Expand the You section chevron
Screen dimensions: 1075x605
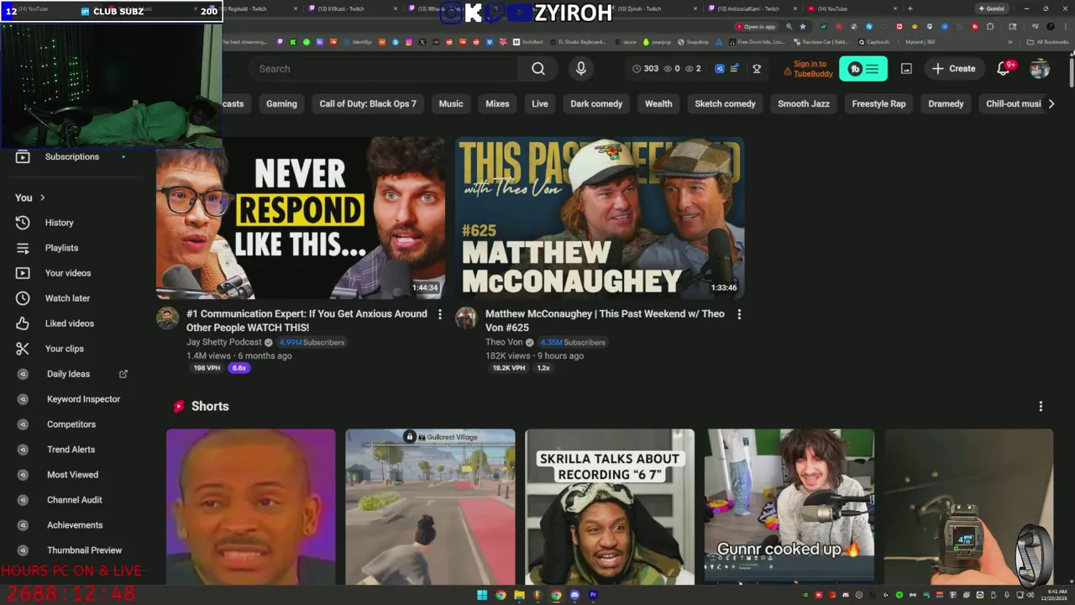pyautogui.click(x=42, y=197)
